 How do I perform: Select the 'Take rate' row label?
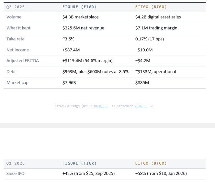pos(16,39)
